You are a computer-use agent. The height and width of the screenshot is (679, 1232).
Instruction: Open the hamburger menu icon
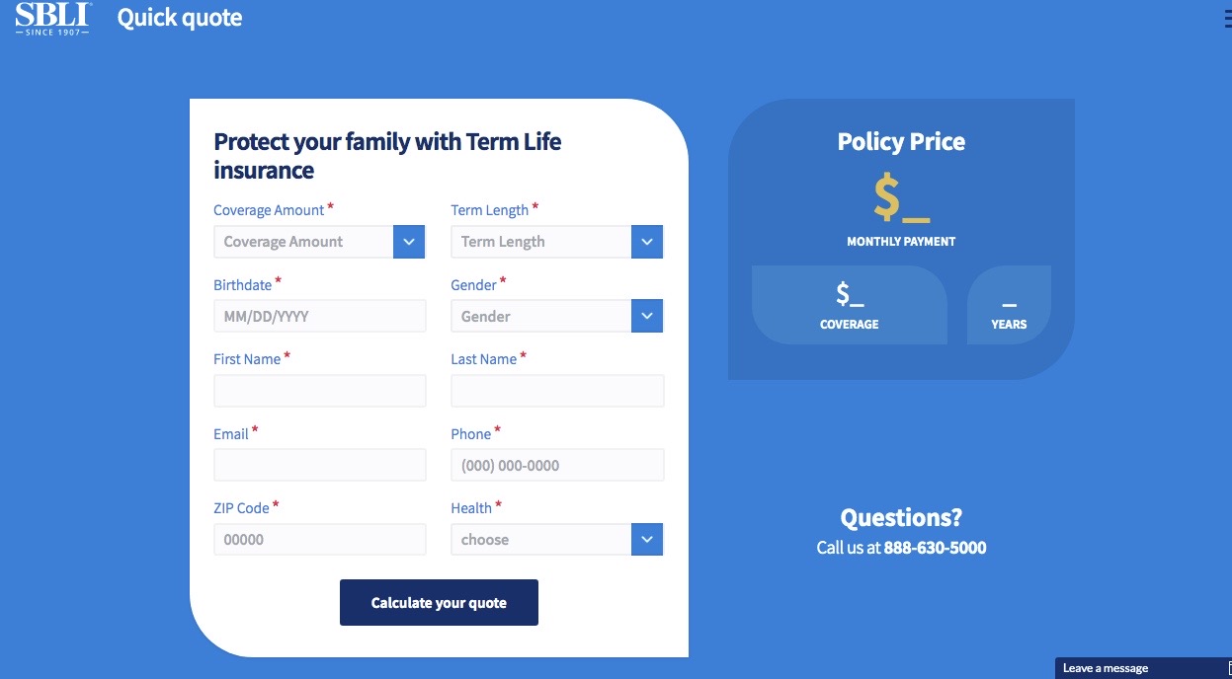(x=1227, y=19)
